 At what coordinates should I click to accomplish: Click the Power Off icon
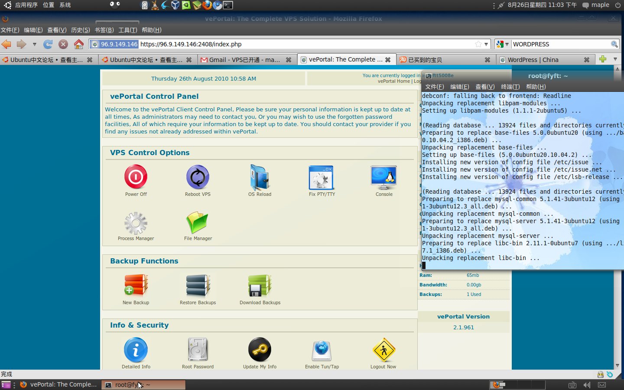click(x=136, y=177)
